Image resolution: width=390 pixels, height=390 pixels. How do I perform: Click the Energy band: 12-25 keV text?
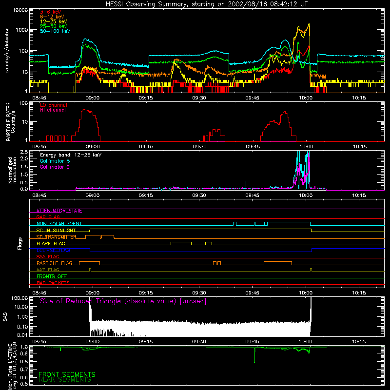[71, 155]
